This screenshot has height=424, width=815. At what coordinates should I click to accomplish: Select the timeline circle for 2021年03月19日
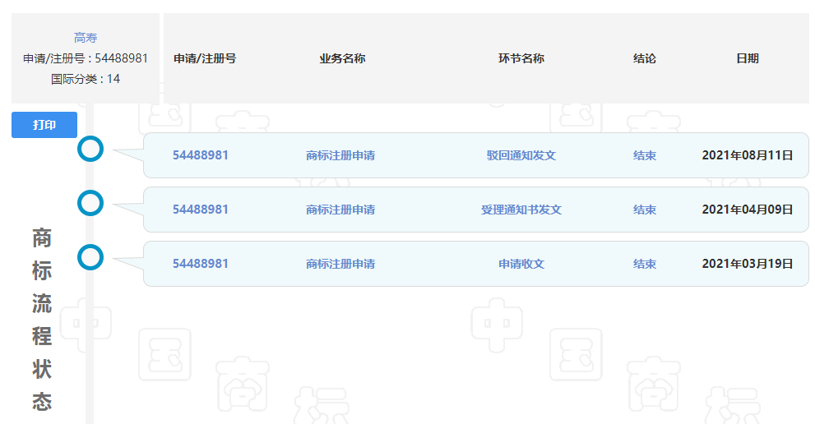click(x=90, y=257)
